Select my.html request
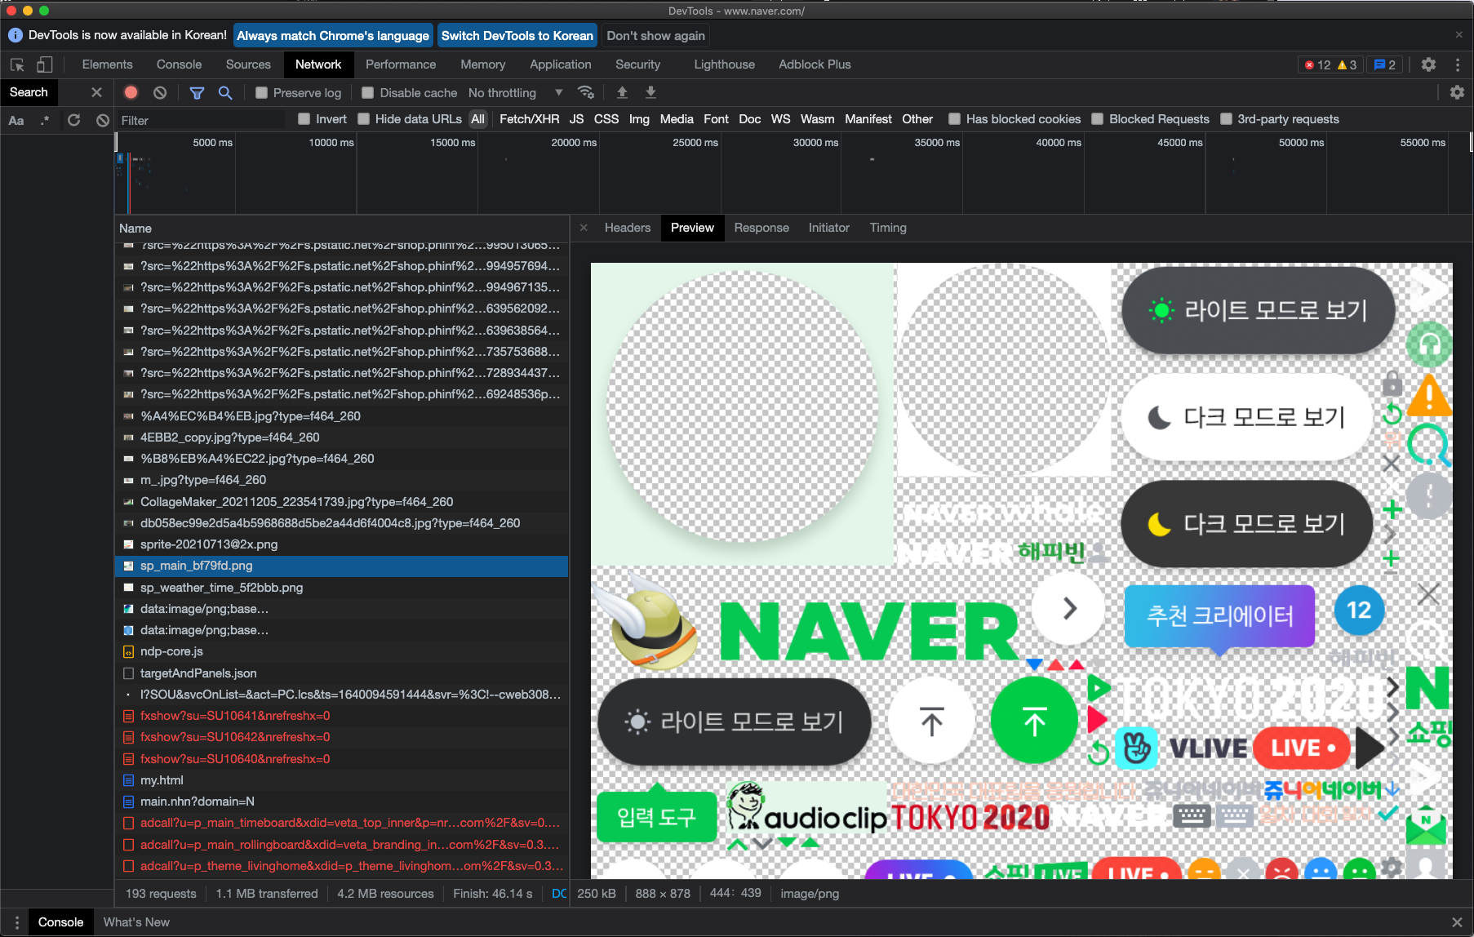 click(x=341, y=780)
